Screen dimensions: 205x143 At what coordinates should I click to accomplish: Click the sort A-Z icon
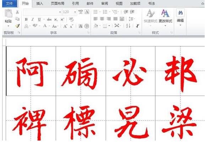128,26
